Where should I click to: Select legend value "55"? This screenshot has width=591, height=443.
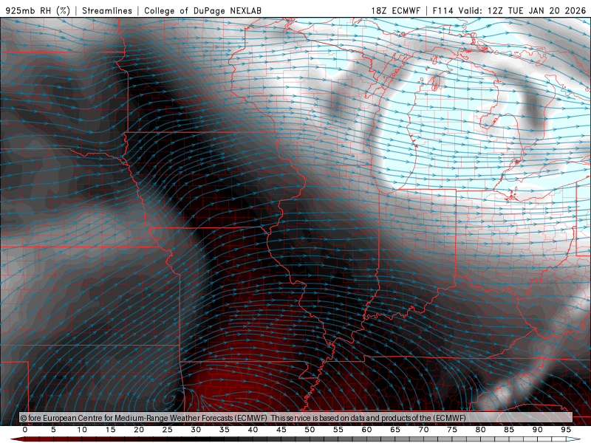point(338,430)
